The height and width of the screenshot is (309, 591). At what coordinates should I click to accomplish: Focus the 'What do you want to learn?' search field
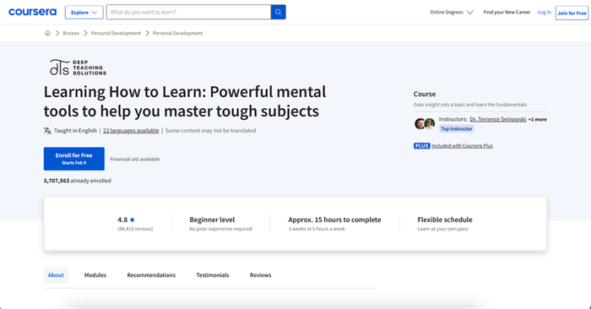(x=188, y=12)
